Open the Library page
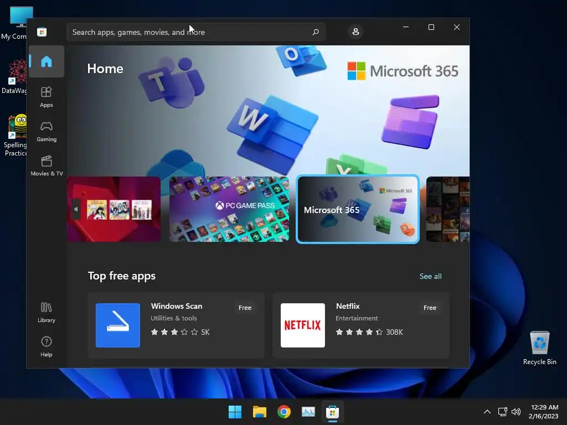The height and width of the screenshot is (425, 567). 47,312
